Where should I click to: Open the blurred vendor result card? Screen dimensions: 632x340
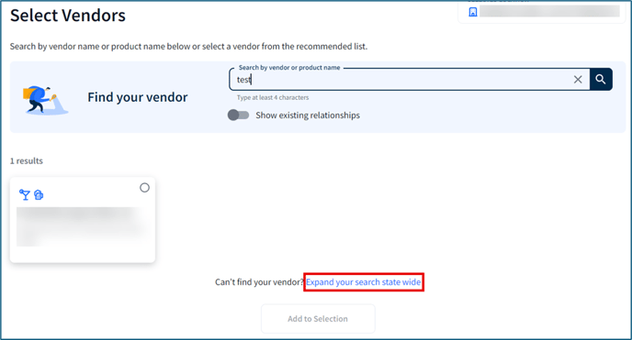click(83, 220)
